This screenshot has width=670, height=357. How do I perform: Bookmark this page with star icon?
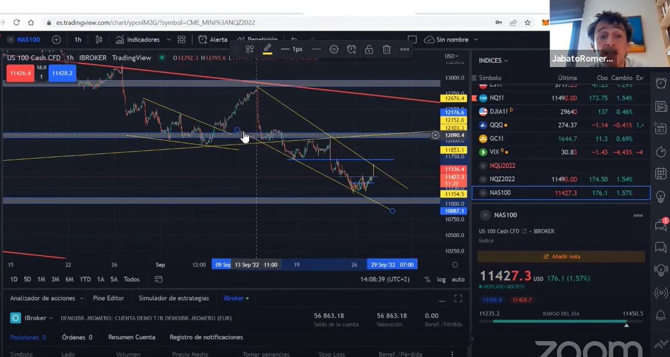point(528,23)
